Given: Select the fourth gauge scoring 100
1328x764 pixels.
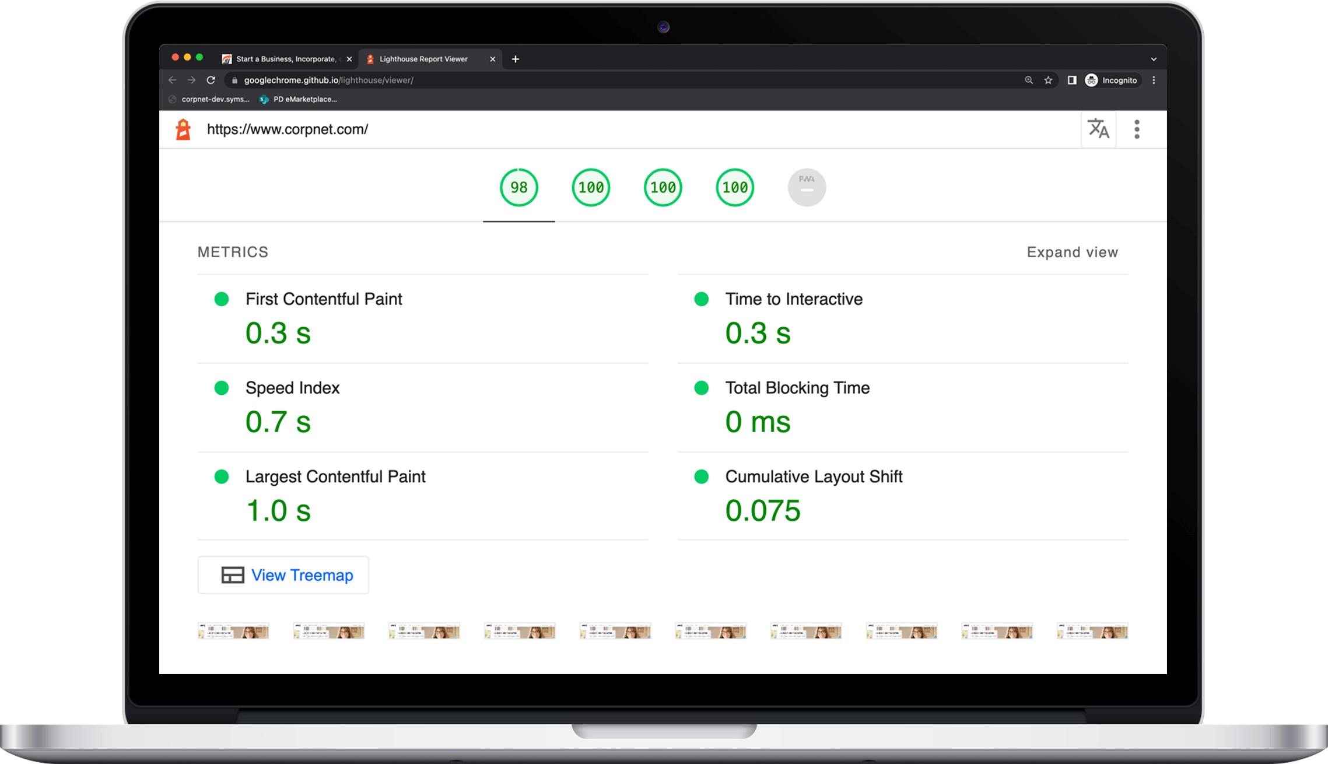Looking at the screenshot, I should pyautogui.click(x=735, y=188).
